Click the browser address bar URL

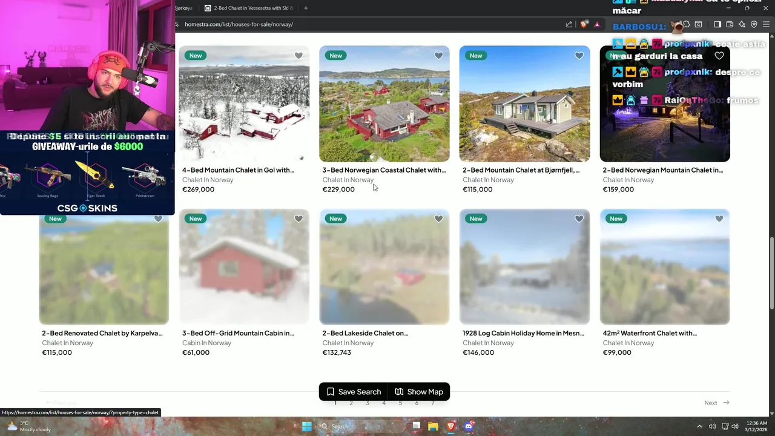pyautogui.click(x=239, y=24)
